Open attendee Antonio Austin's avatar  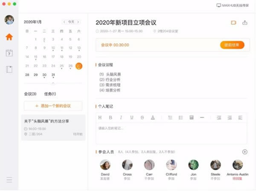pyautogui.click(x=238, y=165)
